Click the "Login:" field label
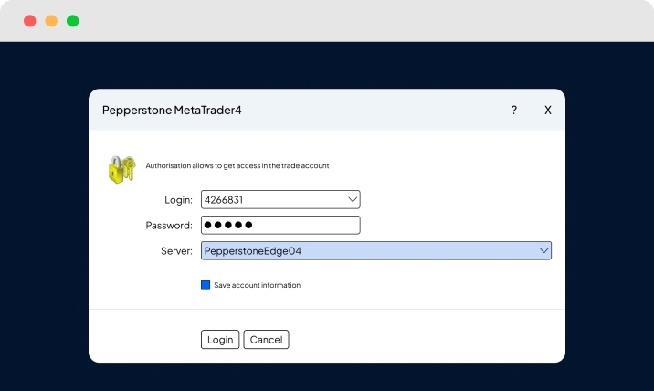The width and height of the screenshot is (654, 391). [x=177, y=199]
